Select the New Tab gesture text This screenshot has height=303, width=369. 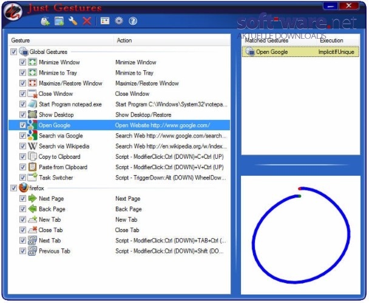50,219
